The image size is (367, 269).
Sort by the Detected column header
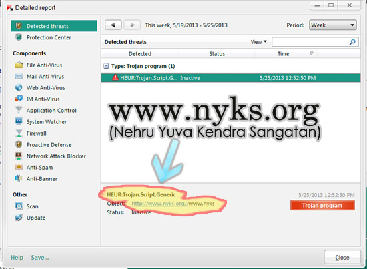[x=140, y=54]
